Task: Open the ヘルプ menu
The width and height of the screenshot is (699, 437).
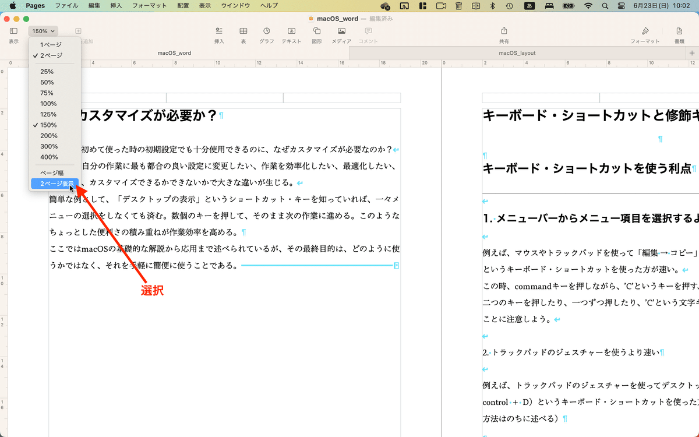Action: (269, 5)
